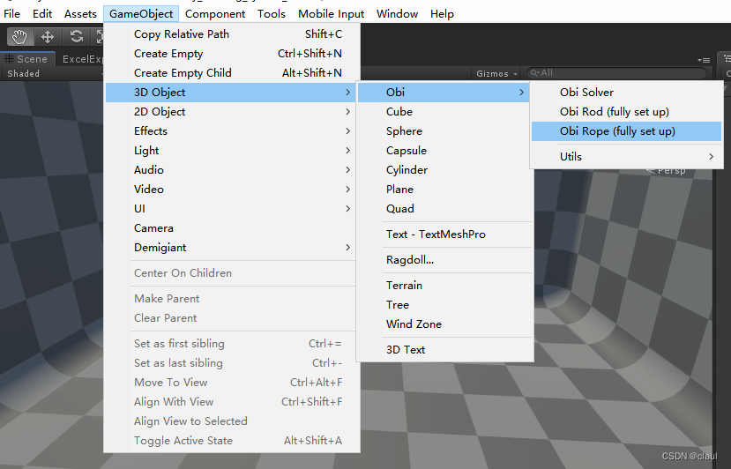Viewport: 731px width, 469px height.
Task: Create a Plane object
Action: pyautogui.click(x=444, y=190)
